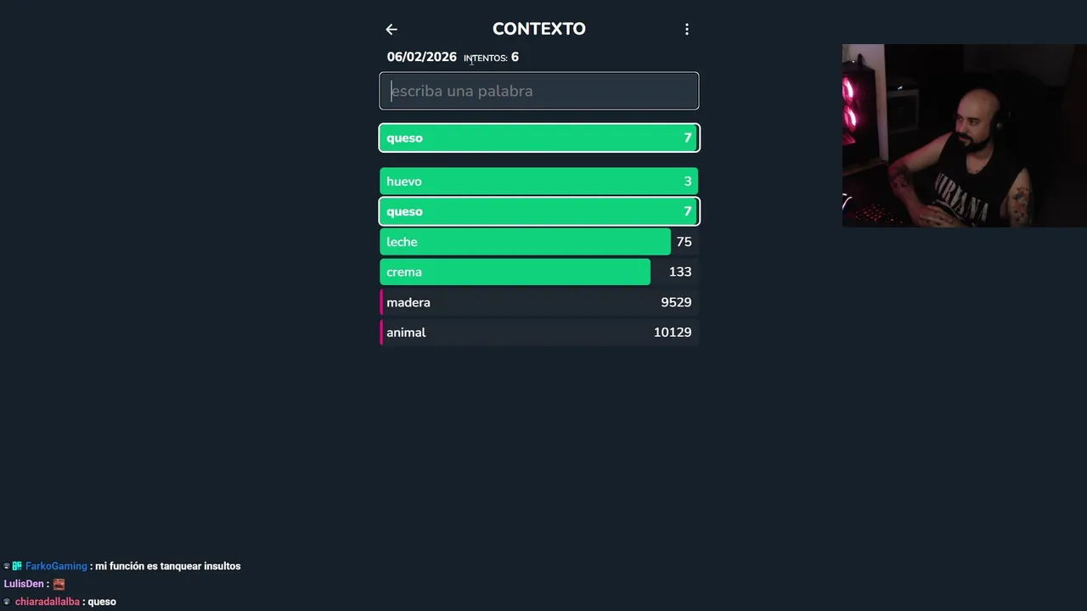Click the streamer webcam thumbnail

click(x=964, y=136)
